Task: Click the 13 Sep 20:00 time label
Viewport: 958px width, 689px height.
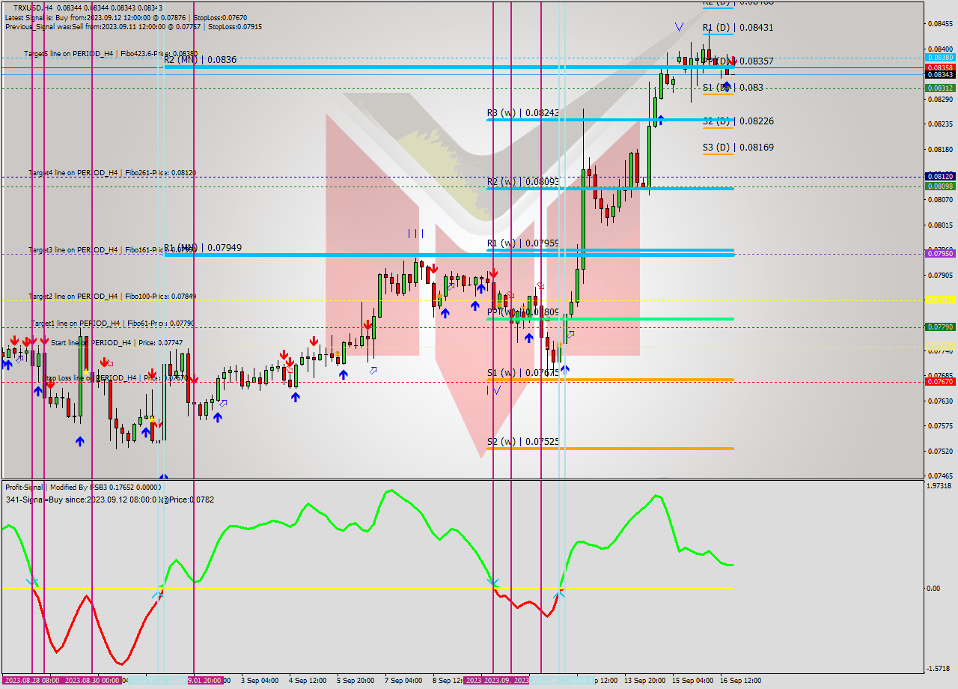Action: pyautogui.click(x=645, y=681)
